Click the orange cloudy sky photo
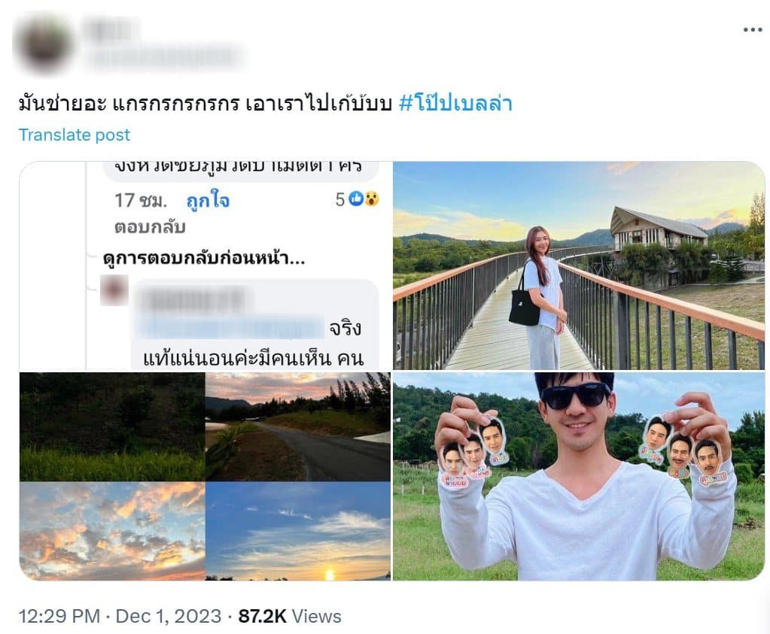This screenshot has height=634, width=770. point(112,531)
